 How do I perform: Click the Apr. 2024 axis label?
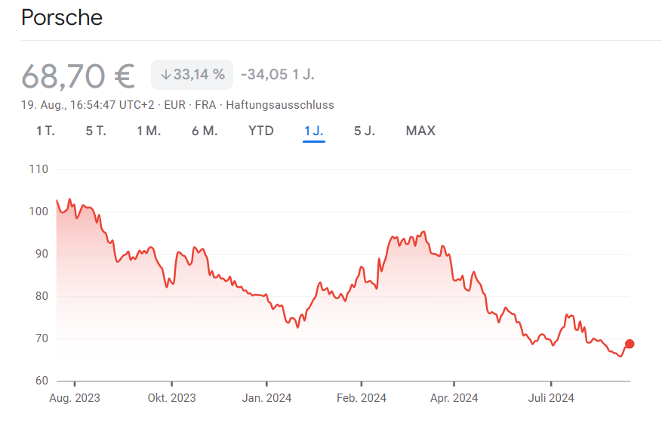click(x=454, y=398)
